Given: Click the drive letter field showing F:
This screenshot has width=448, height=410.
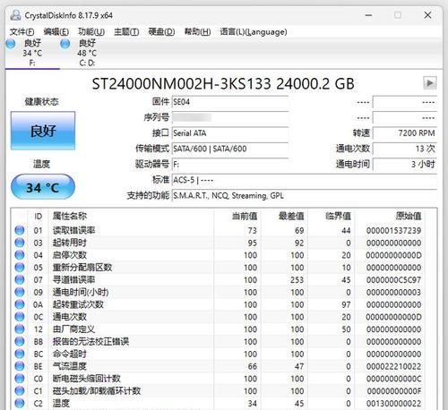Looking at the screenshot, I should pyautogui.click(x=230, y=164).
